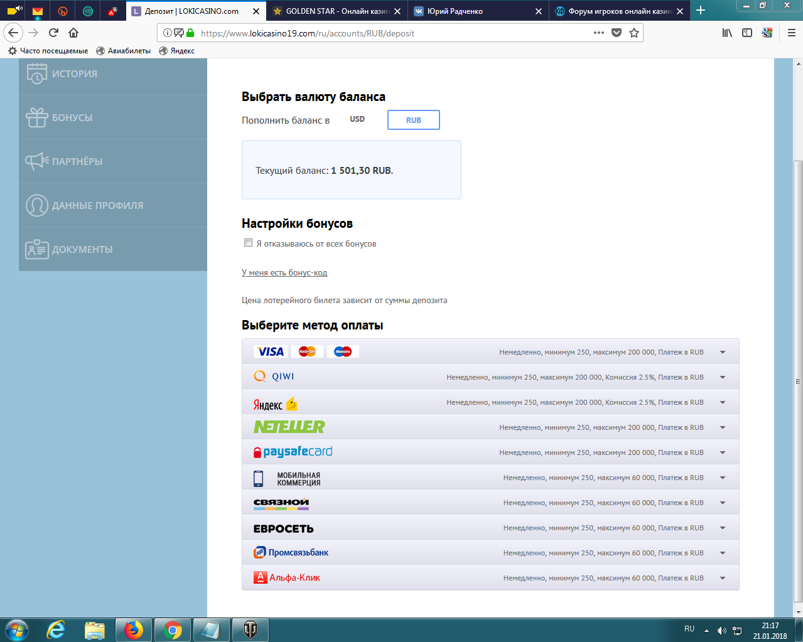Open the Документы ID card icon
This screenshot has height=642, width=803.
coord(36,249)
